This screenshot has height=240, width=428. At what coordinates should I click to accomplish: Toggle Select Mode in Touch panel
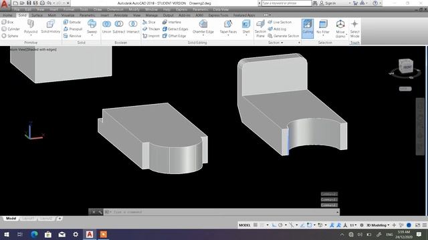[354, 28]
